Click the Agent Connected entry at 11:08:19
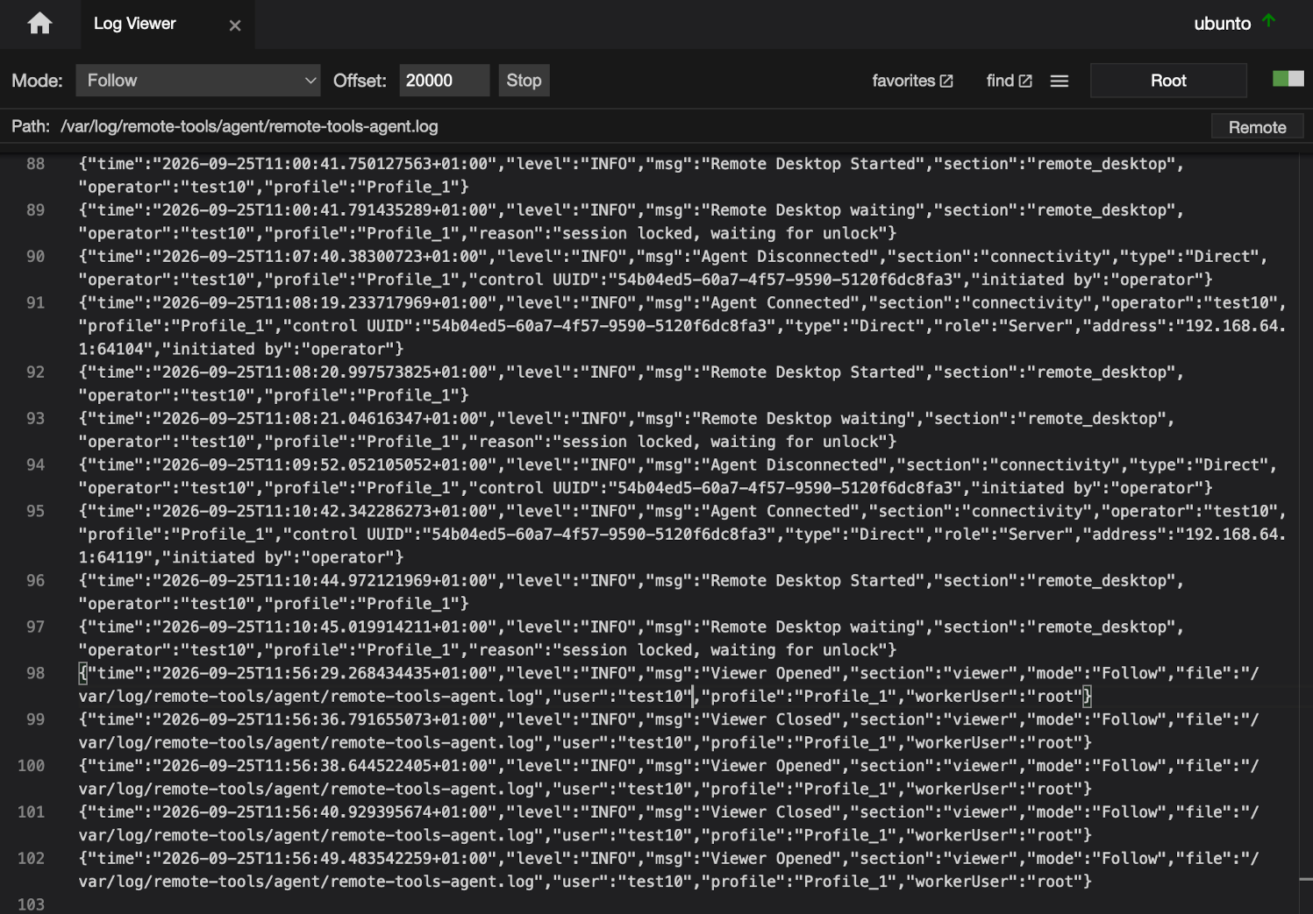 tap(682, 326)
